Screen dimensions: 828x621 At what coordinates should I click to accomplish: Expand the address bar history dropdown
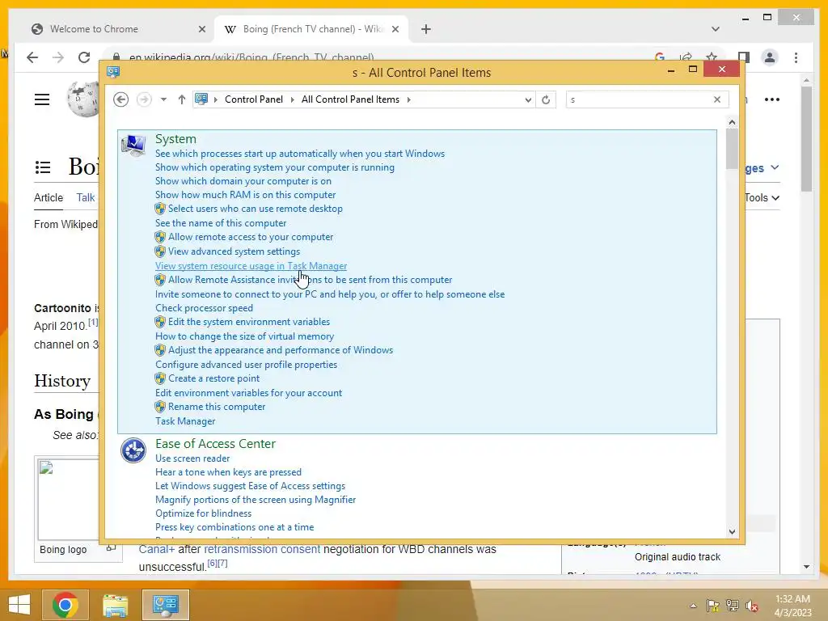[x=527, y=99]
